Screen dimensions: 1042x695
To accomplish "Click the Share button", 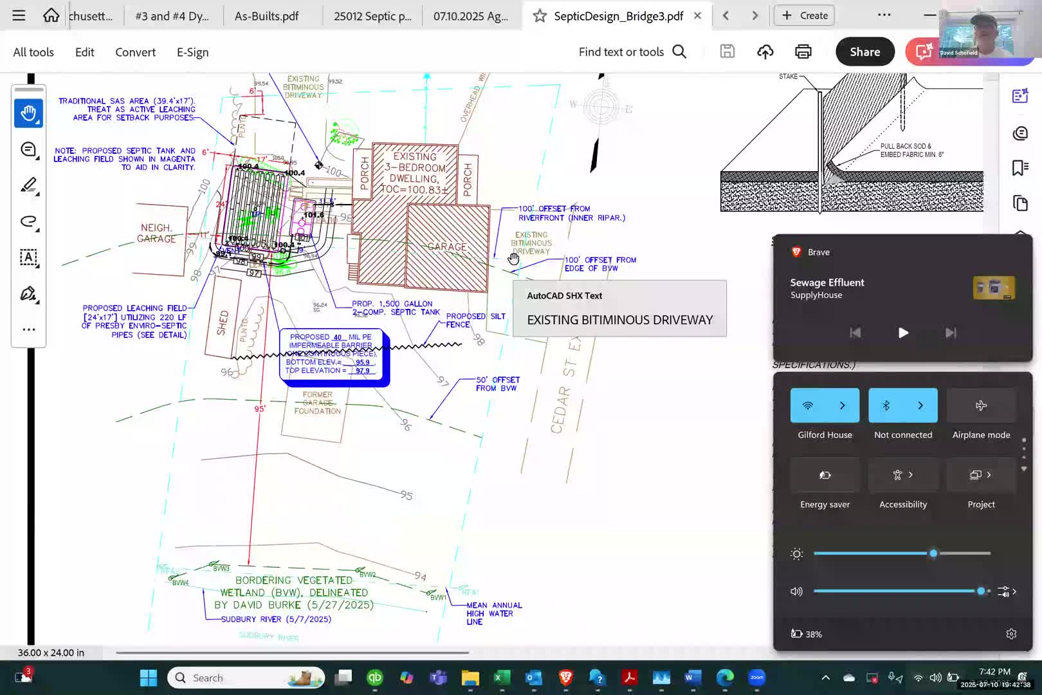I will click(x=864, y=51).
